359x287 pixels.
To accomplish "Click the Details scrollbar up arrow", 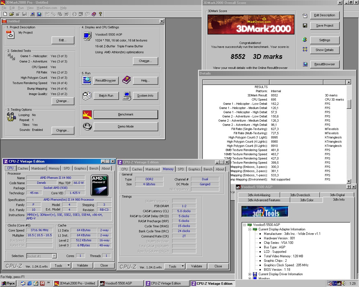I will point(349,82).
